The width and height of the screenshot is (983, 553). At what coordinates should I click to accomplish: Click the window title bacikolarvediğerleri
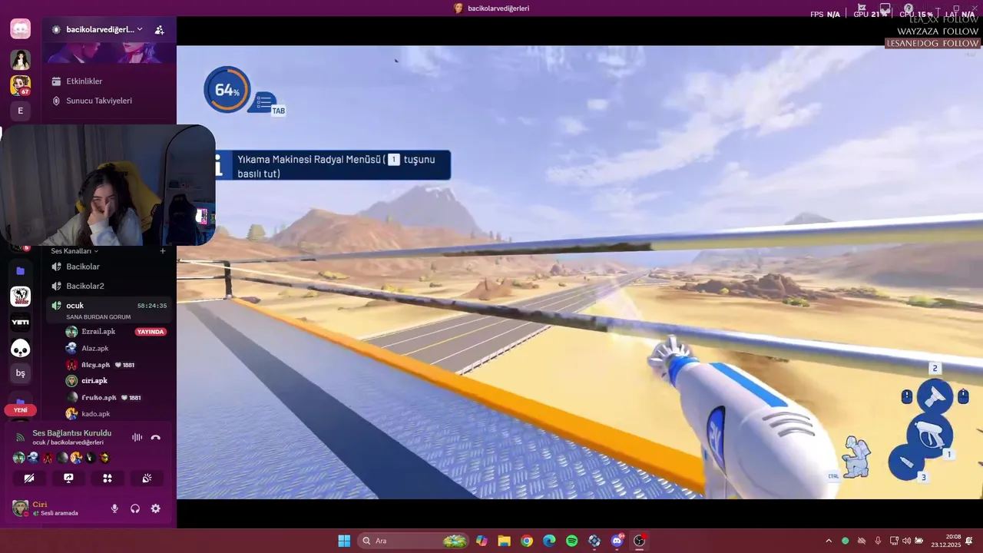pos(498,8)
